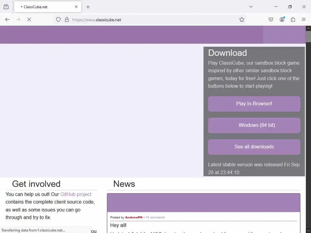Open the extensions puzzle icon
This screenshot has height=233, width=311.
(x=293, y=19)
